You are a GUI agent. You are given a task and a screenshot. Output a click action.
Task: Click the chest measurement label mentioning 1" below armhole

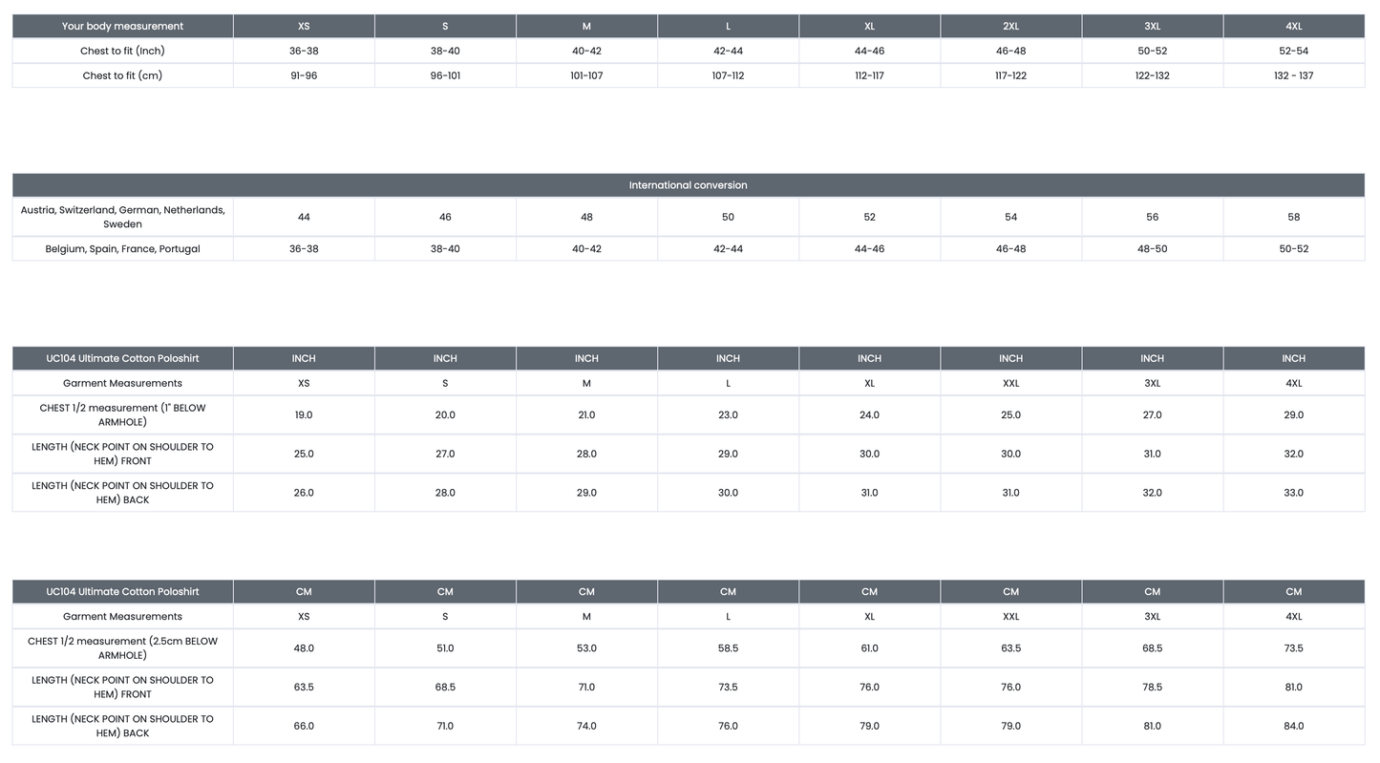point(122,414)
